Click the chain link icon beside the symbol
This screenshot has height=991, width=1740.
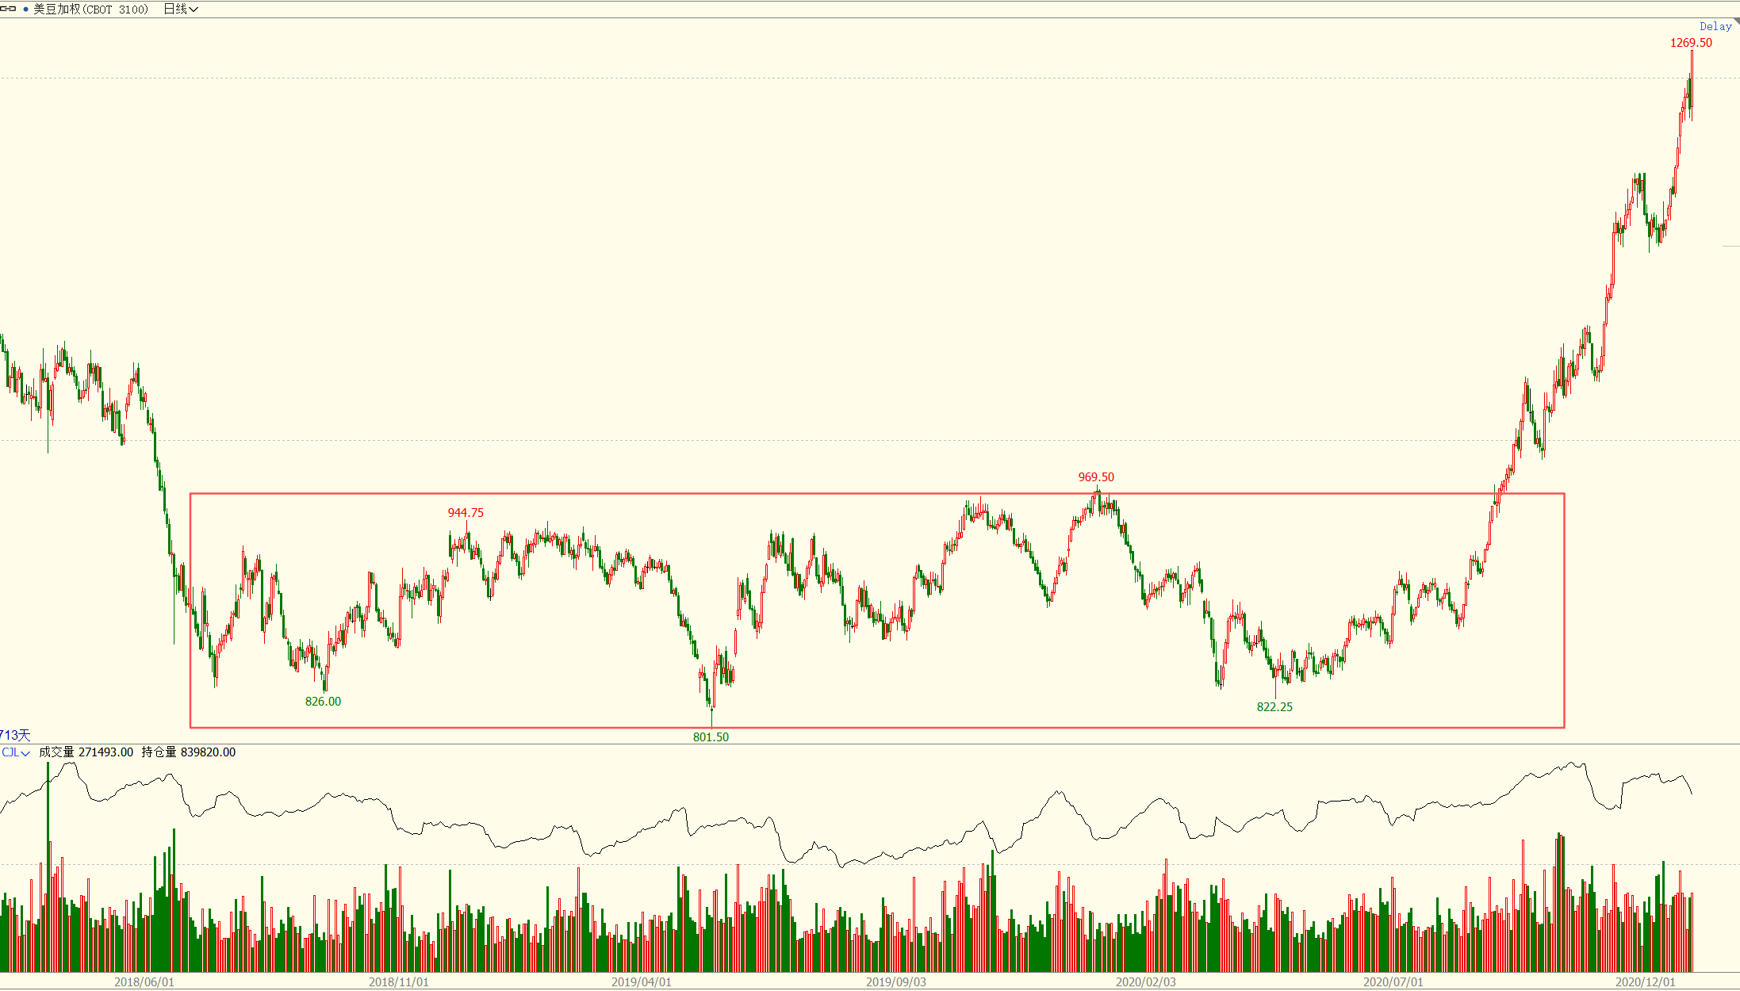9,9
